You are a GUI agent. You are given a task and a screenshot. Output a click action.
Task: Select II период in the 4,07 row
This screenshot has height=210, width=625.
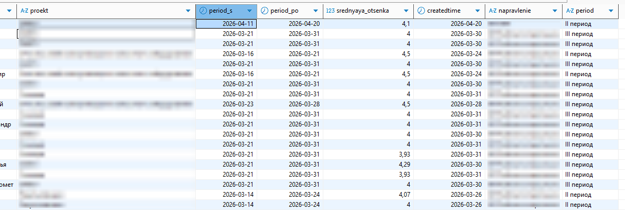point(578,195)
